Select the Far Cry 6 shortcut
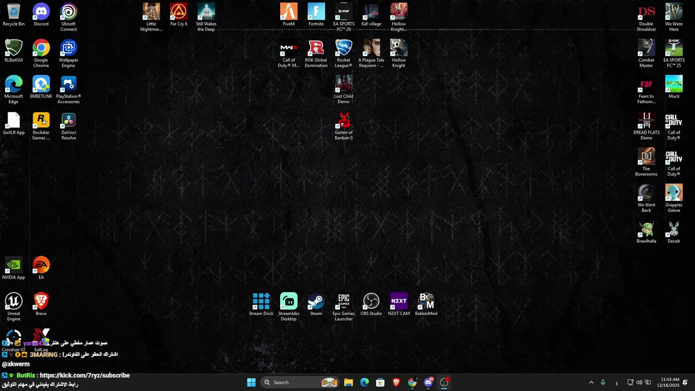This screenshot has width=695, height=391. point(179,15)
